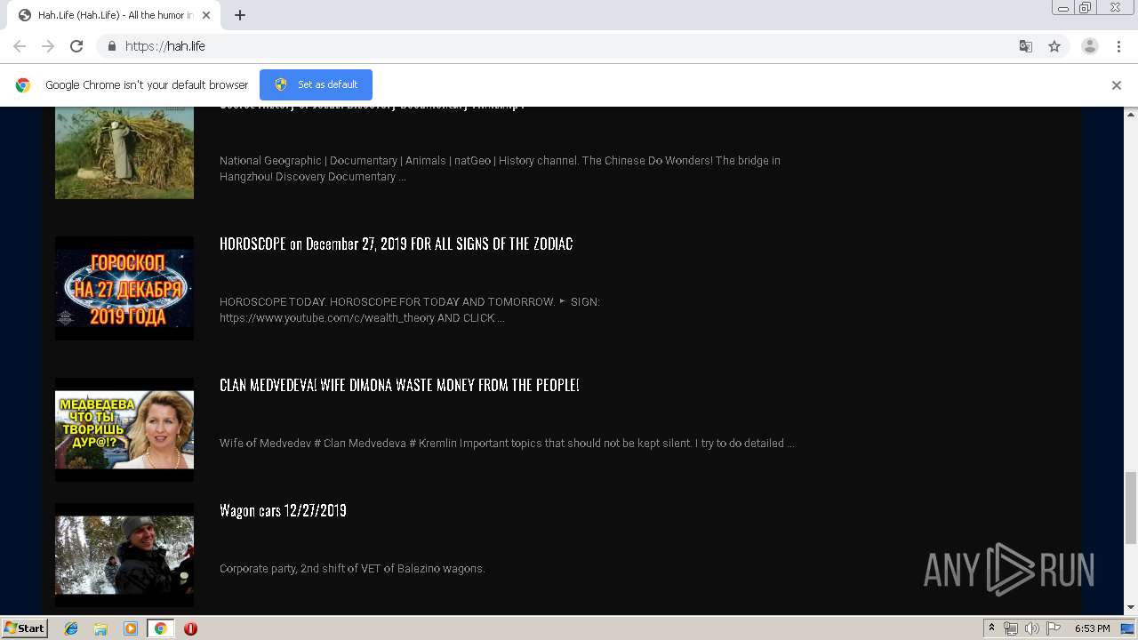This screenshot has height=640, width=1138.
Task: Open the Medvedeva video thumbnail
Action: (124, 429)
